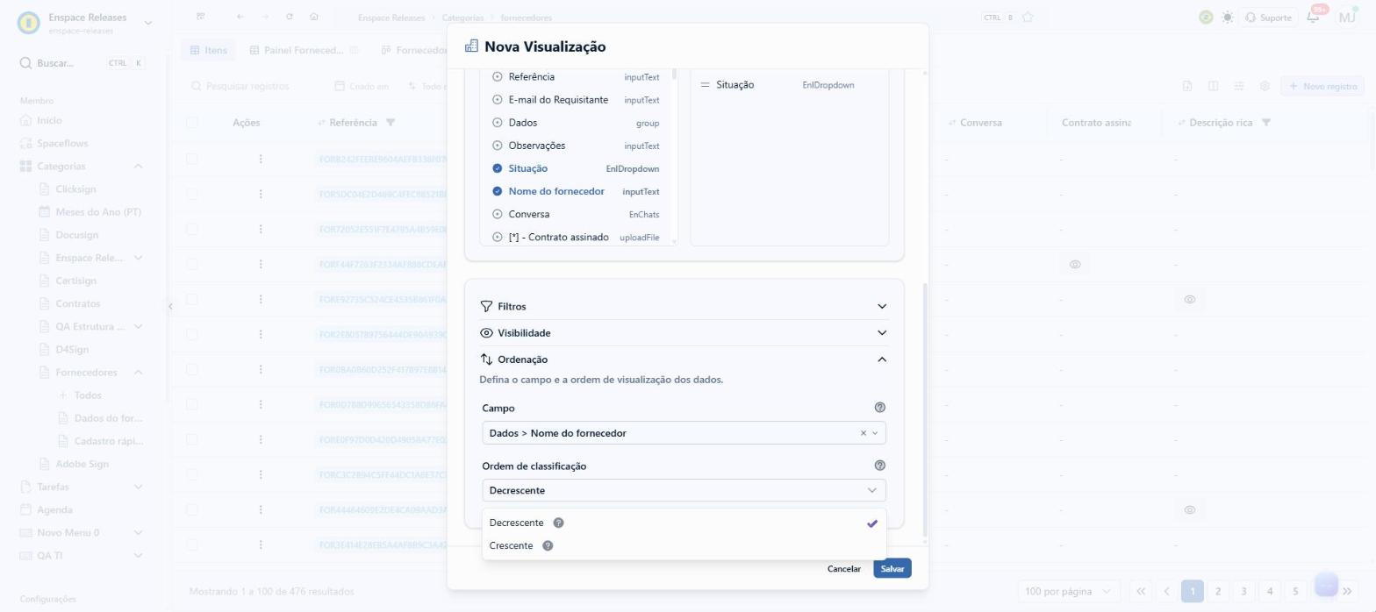Collapse the Categorias sidebar section
Screen dimensions: 1376x612
[x=138, y=167]
